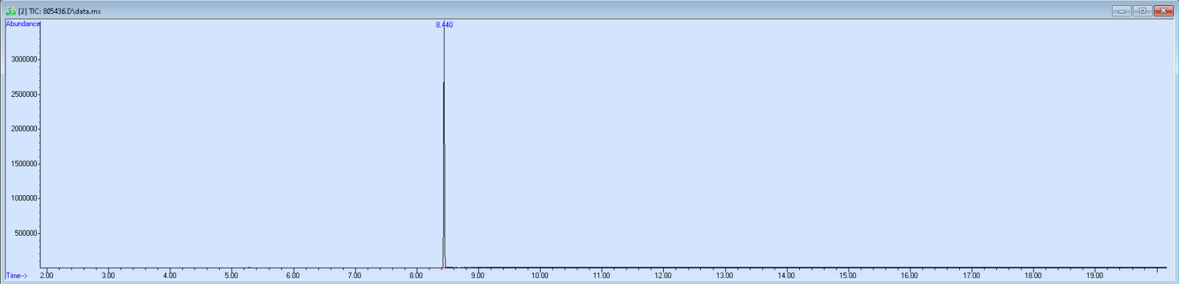
Task: Click the 1500000 abundance axis value
Action: point(23,164)
